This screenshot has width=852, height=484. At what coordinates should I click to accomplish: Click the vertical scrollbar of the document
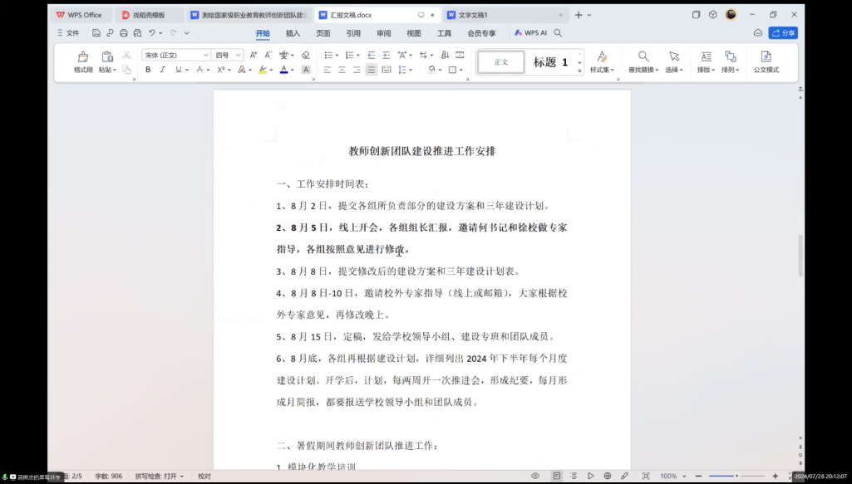[x=800, y=256]
